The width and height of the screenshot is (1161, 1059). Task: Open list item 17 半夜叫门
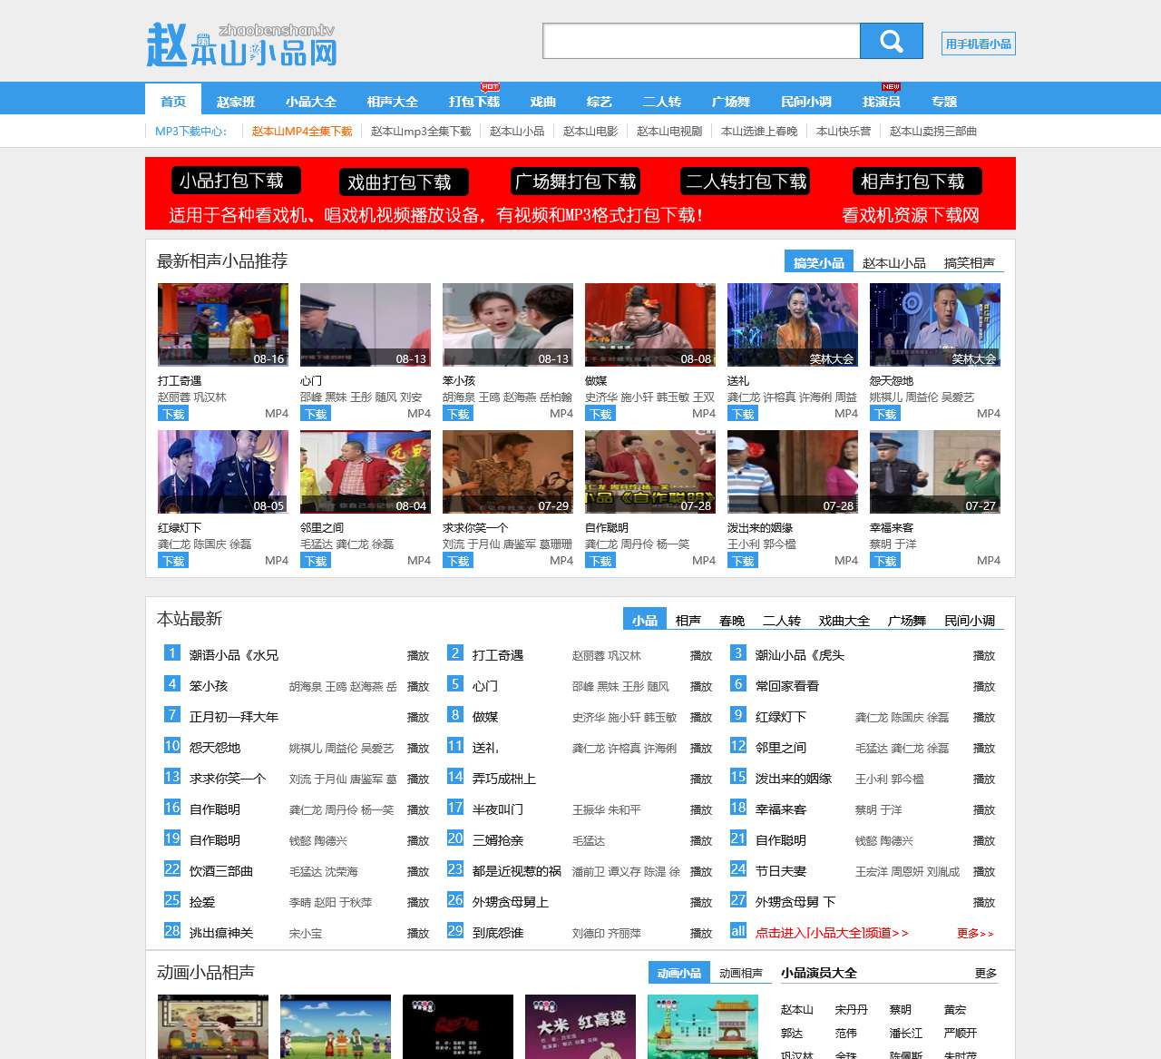(498, 809)
